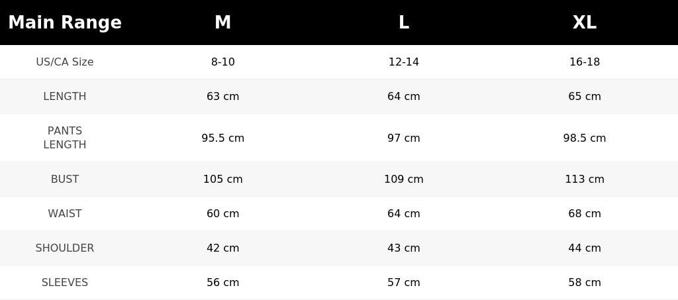Click the 16-18 US/CA size value

tap(585, 62)
